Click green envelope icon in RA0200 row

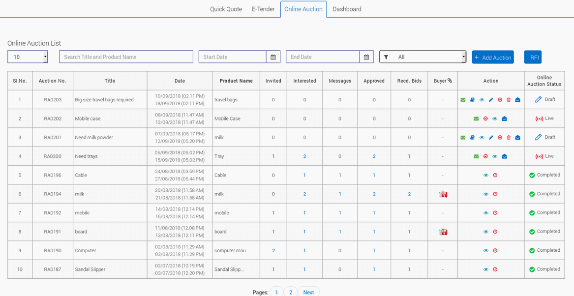pos(476,156)
